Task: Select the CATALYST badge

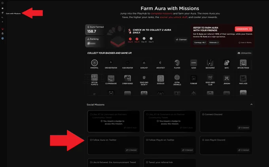Action: [x=144, y=64]
